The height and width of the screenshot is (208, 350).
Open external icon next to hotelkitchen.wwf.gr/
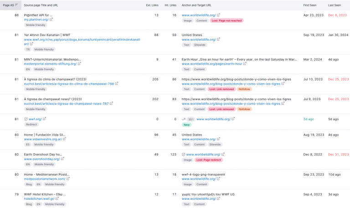tap(57, 198)
